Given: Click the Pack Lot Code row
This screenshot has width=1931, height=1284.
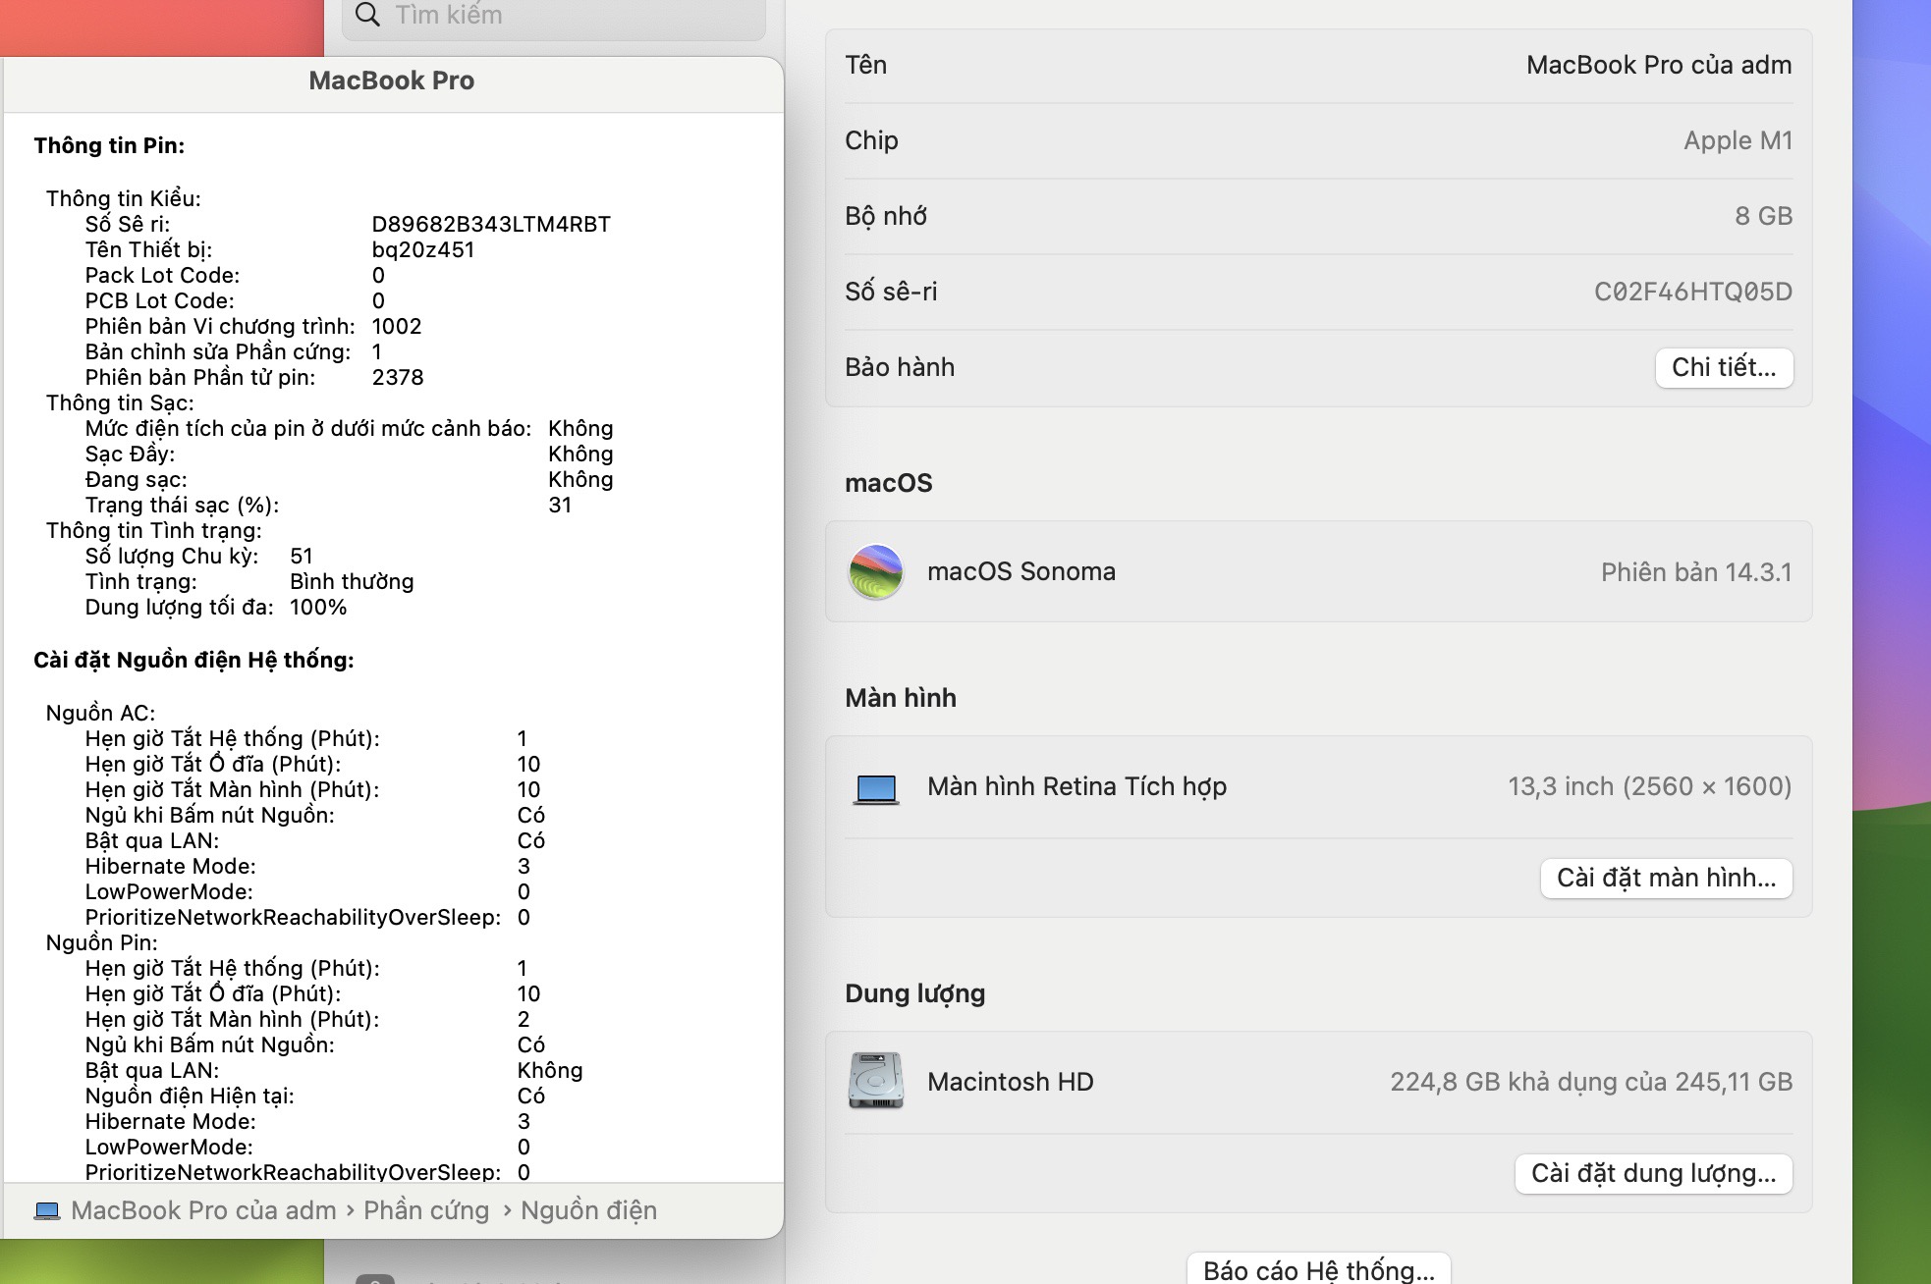Looking at the screenshot, I should click(x=235, y=275).
